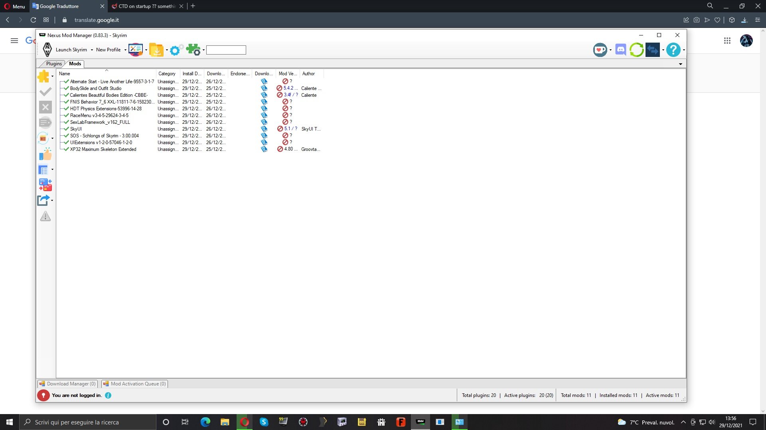Toggle the check for FNIS Behavior mod

tap(66, 102)
